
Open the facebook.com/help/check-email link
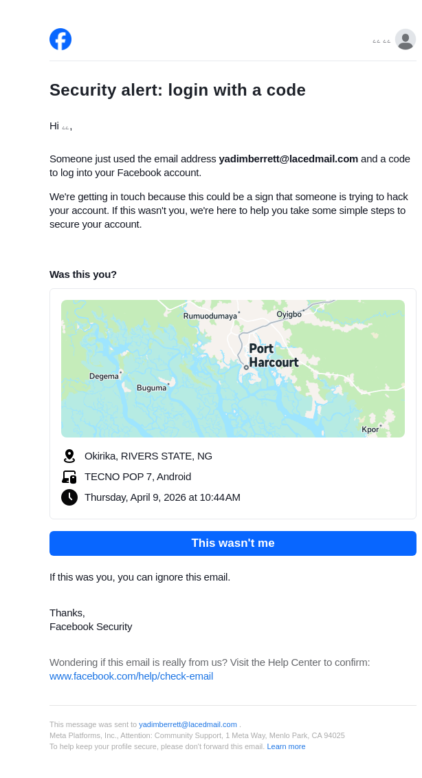click(x=131, y=676)
